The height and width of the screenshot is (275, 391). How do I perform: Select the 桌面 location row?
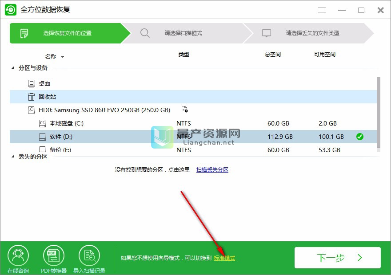pyautogui.click(x=193, y=84)
